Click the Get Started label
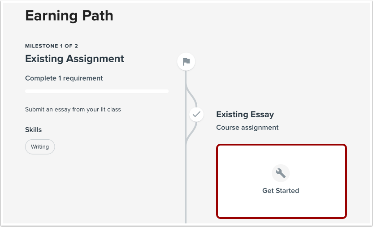Screen dimensions: 373x227 pyautogui.click(x=281, y=191)
